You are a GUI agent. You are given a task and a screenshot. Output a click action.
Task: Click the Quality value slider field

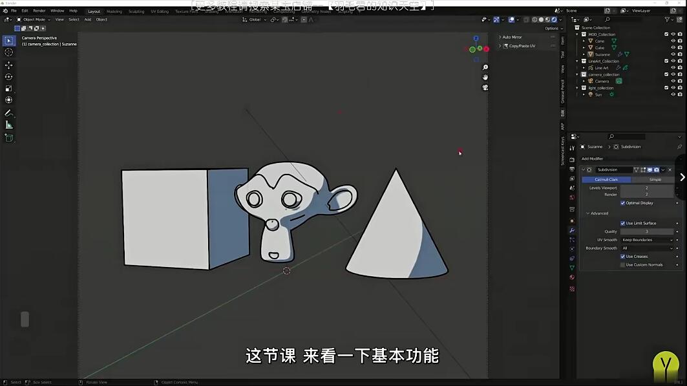tap(647, 231)
